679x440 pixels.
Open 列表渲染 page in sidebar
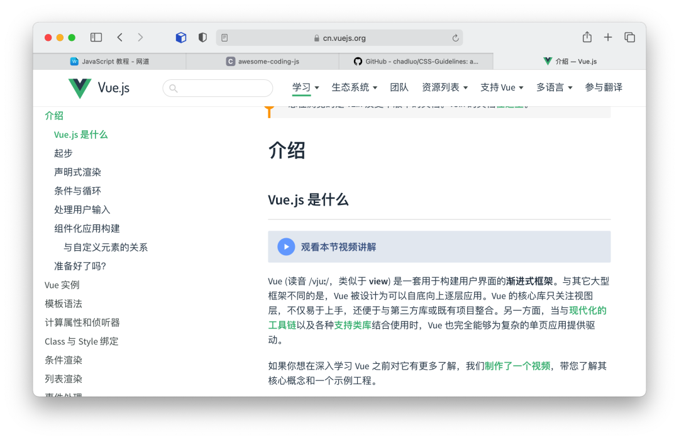tap(63, 379)
